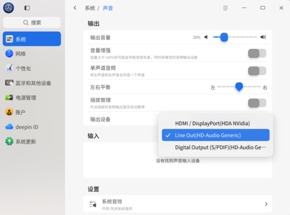
Task: Open the 账户 settings page
Action: pos(32,112)
